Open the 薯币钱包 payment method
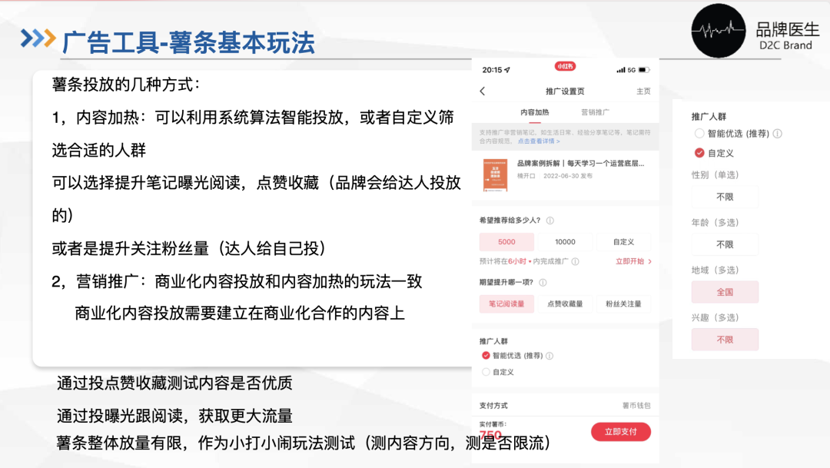The image size is (830, 468). (636, 406)
